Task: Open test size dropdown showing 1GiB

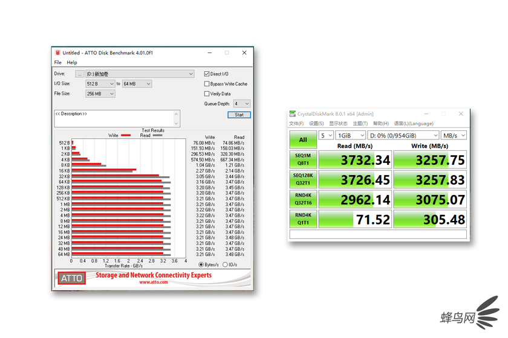Action: (351, 136)
